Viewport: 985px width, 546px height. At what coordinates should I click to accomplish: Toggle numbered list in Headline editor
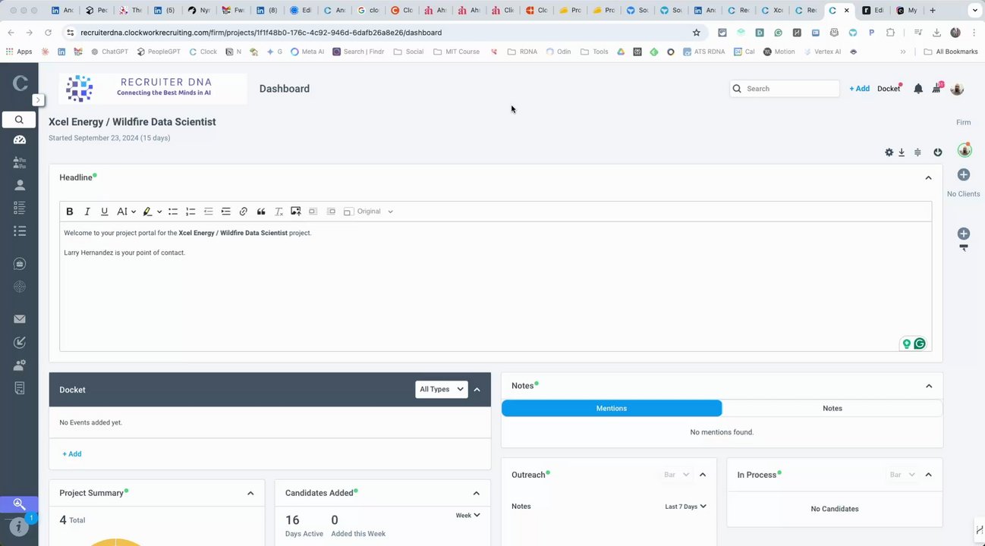point(190,212)
